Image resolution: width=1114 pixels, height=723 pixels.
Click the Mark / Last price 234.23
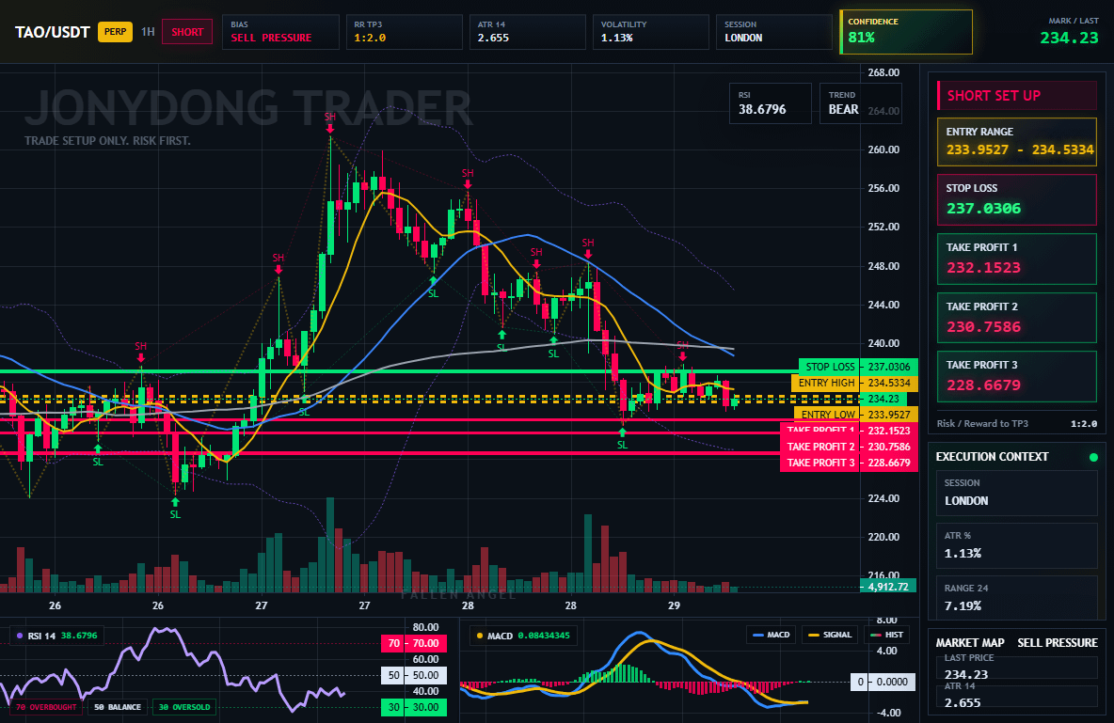1069,38
